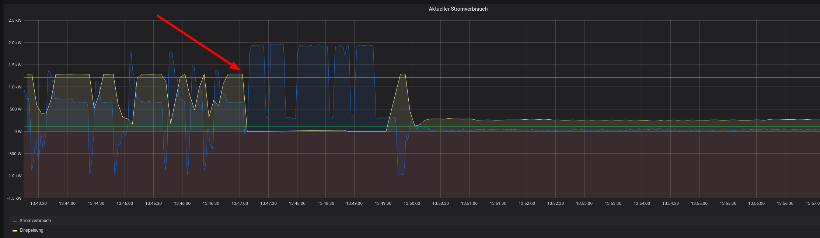
Task: Click the 2.5 kW y-axis label
Action: (x=15, y=20)
